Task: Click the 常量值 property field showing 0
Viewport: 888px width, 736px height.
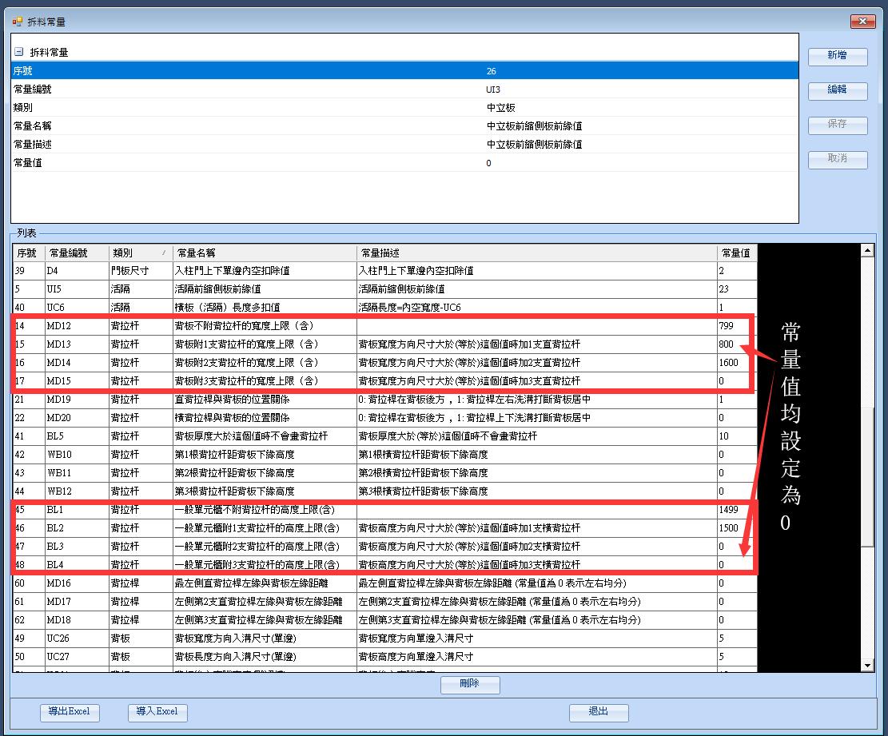Action: click(x=639, y=163)
